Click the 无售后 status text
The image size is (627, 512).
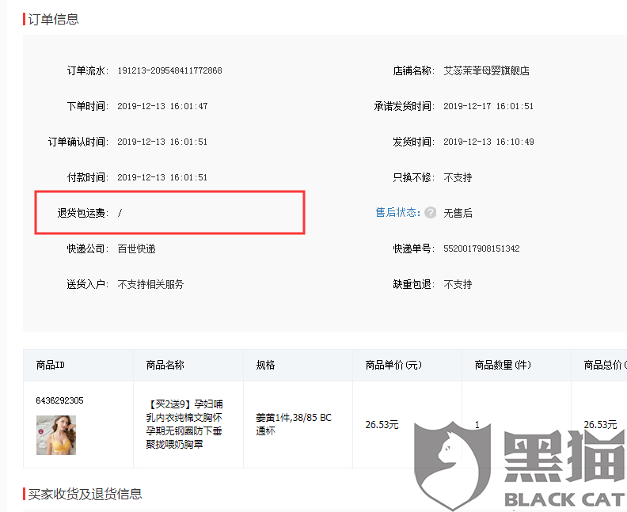point(458,213)
